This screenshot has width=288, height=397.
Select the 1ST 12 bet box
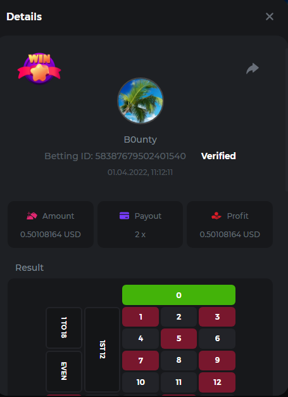coord(102,349)
